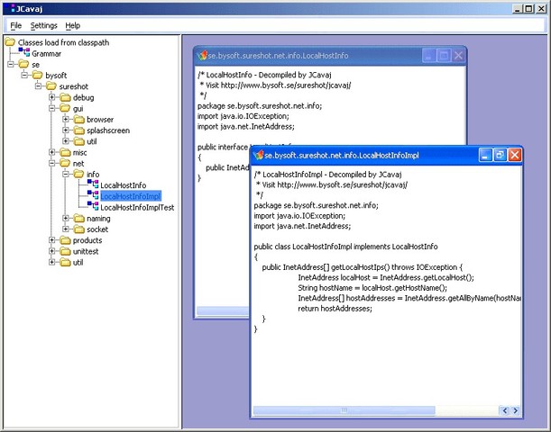The image size is (551, 432).
Task: Click the products folder icon
Action: pos(65,239)
